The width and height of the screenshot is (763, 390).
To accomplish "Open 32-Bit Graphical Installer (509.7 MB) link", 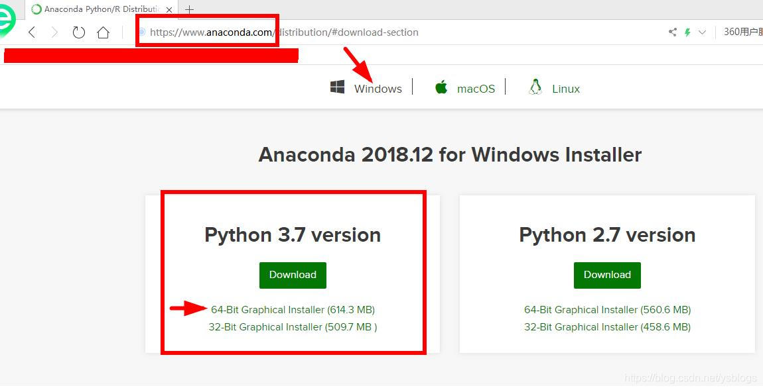I will (x=293, y=327).
